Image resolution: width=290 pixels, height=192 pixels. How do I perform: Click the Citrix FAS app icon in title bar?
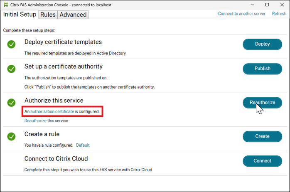pos(6,5)
